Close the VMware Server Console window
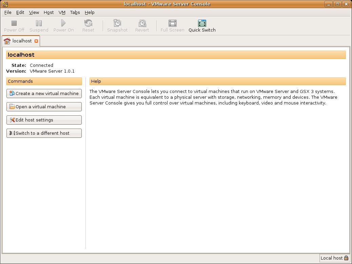The width and height of the screenshot is (352, 264). tap(346, 4)
